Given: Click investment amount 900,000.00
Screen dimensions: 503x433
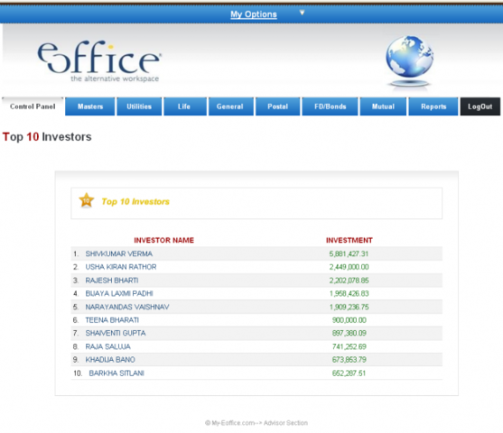Looking at the screenshot, I should tap(349, 320).
